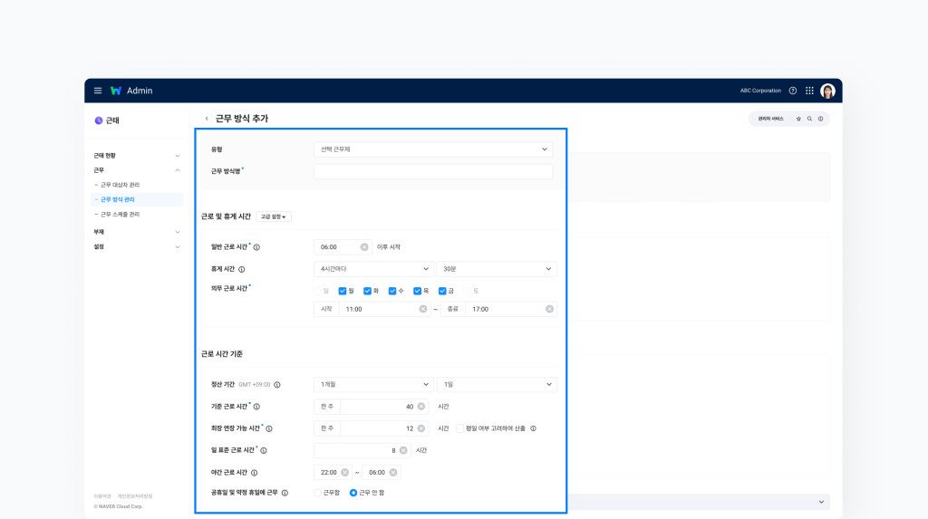The width and height of the screenshot is (928, 519).
Task: Expand the 1개월 정산 기간 dropdown
Action: 373,384
